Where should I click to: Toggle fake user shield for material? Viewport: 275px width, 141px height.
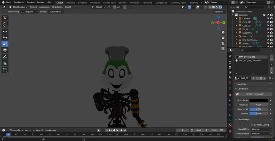point(257,78)
